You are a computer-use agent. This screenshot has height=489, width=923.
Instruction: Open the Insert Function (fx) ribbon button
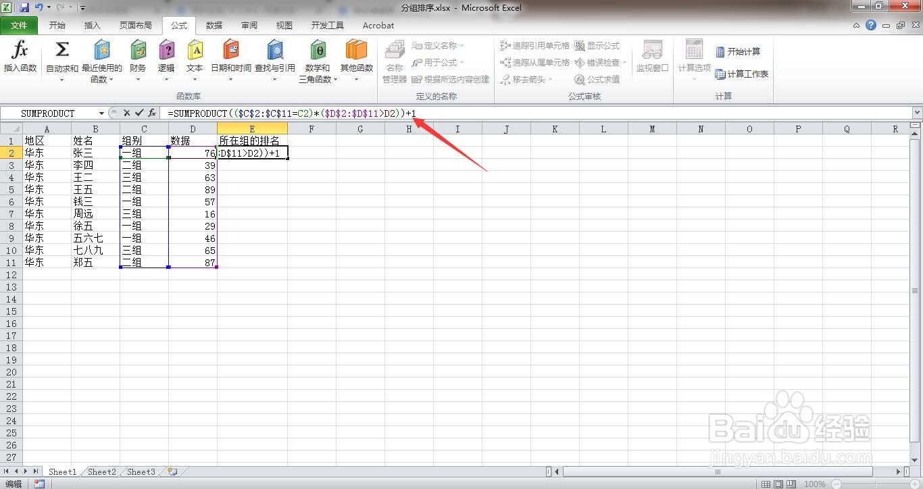(20, 57)
